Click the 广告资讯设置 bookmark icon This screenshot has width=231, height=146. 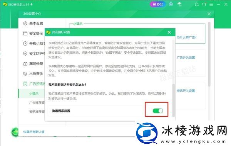click(25, 84)
